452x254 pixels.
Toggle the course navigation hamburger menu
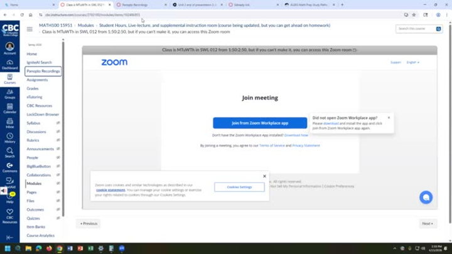(x=30, y=29)
